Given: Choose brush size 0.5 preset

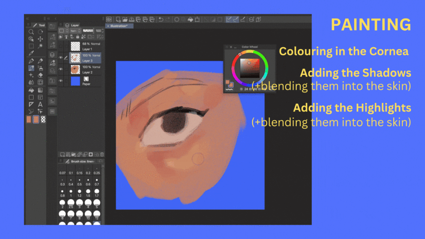Looking at the screenshot, I should coord(79,182).
